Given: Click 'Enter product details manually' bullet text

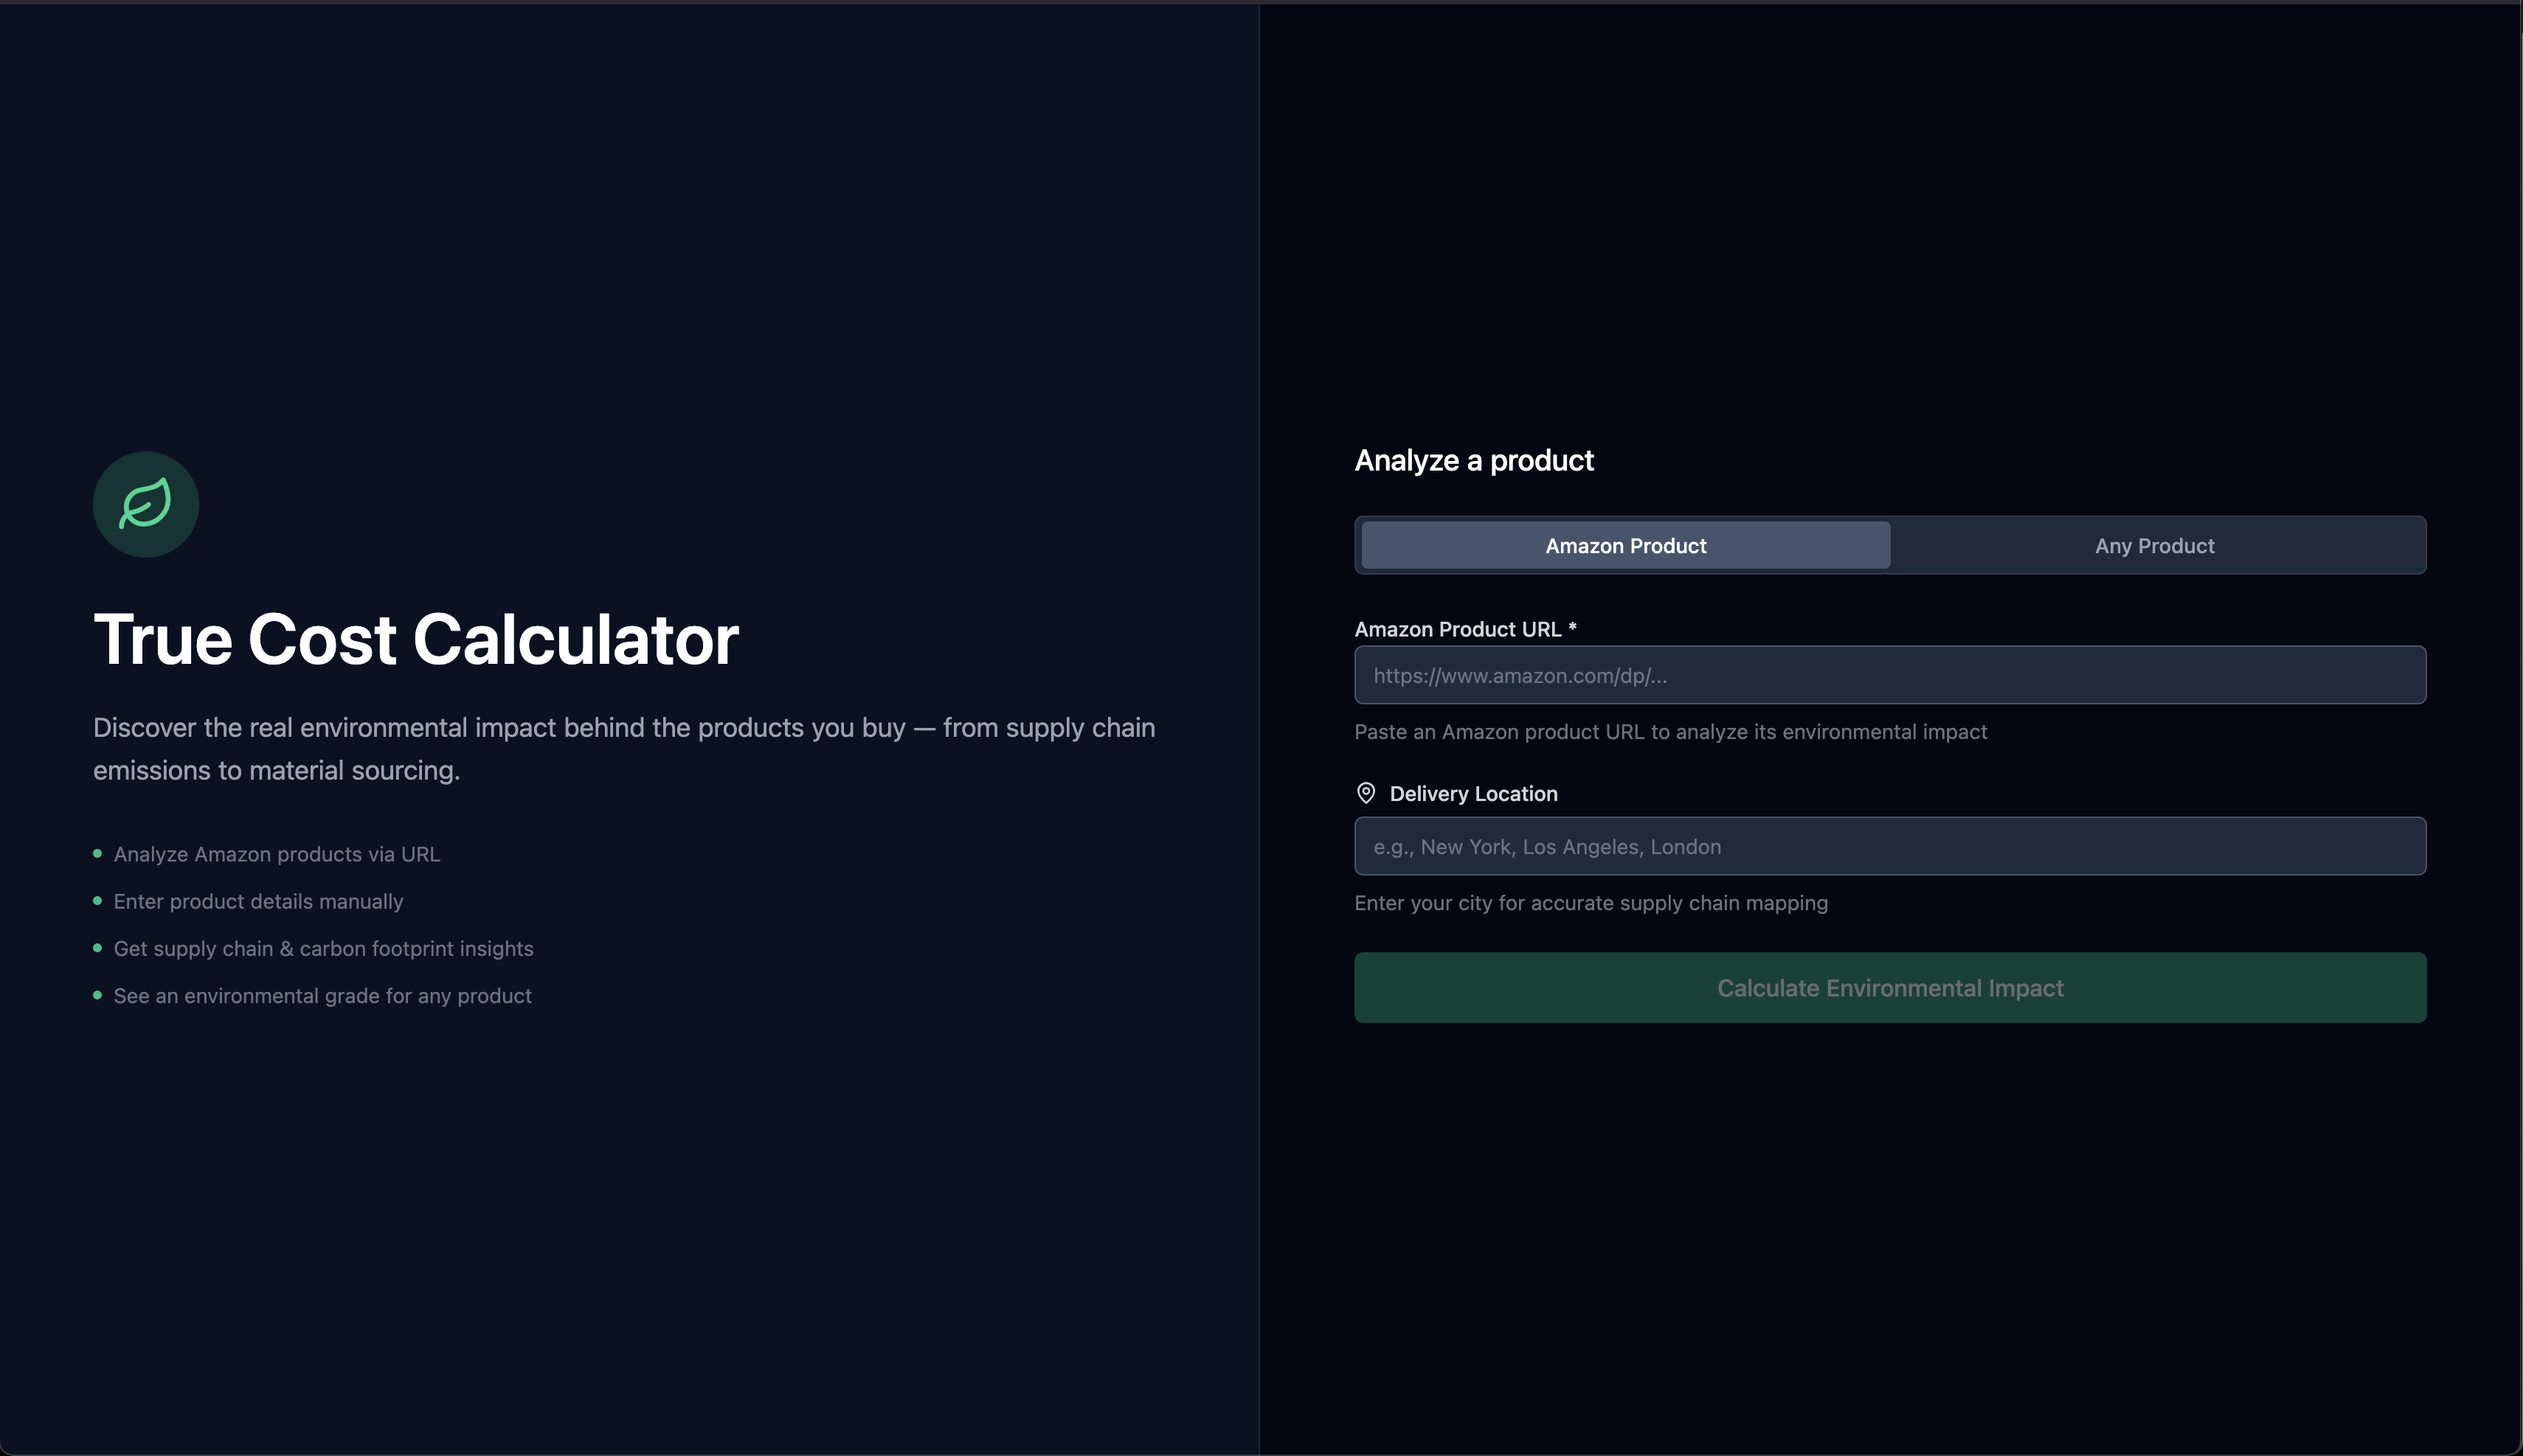Looking at the screenshot, I should coord(258,901).
